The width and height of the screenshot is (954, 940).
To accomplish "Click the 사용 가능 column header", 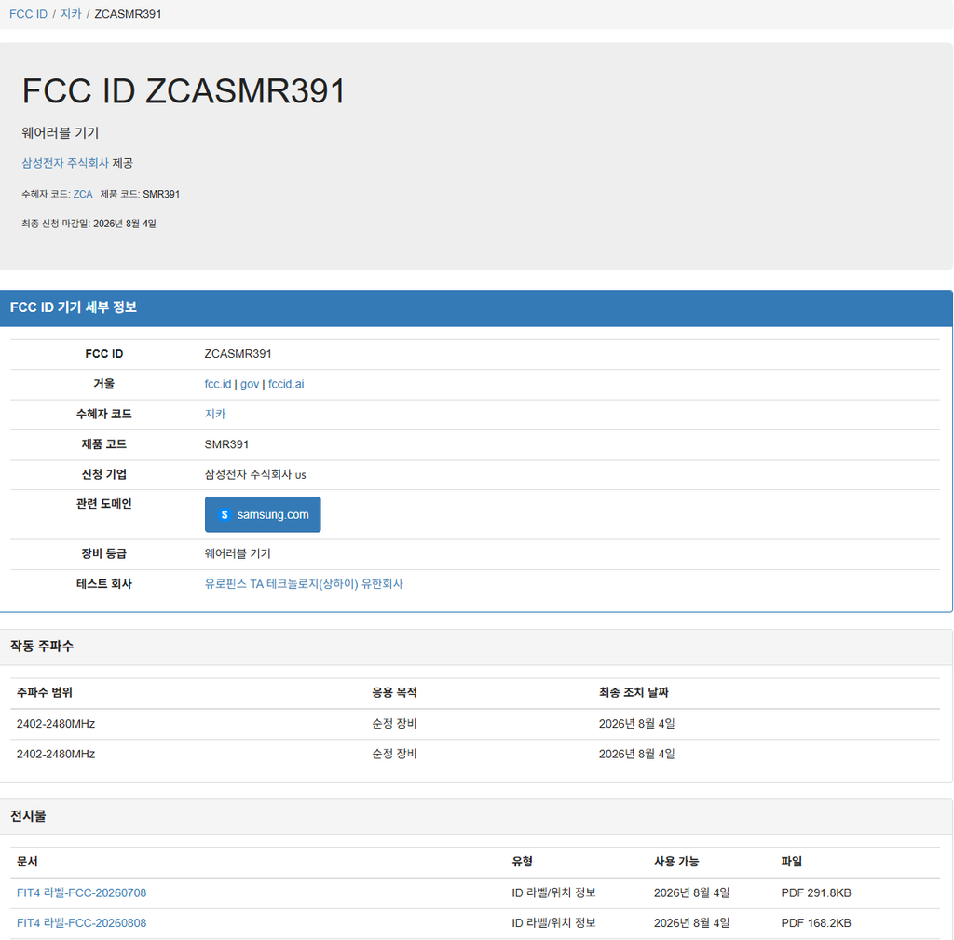I will tap(676, 862).
